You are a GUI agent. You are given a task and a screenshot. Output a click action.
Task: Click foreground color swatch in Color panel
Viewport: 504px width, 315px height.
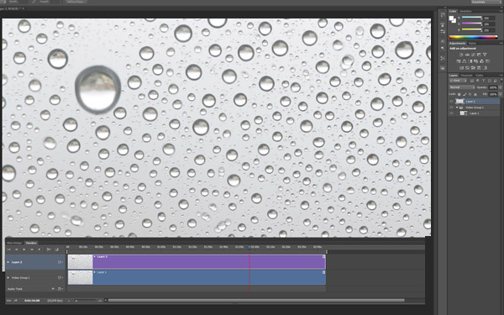click(x=451, y=18)
